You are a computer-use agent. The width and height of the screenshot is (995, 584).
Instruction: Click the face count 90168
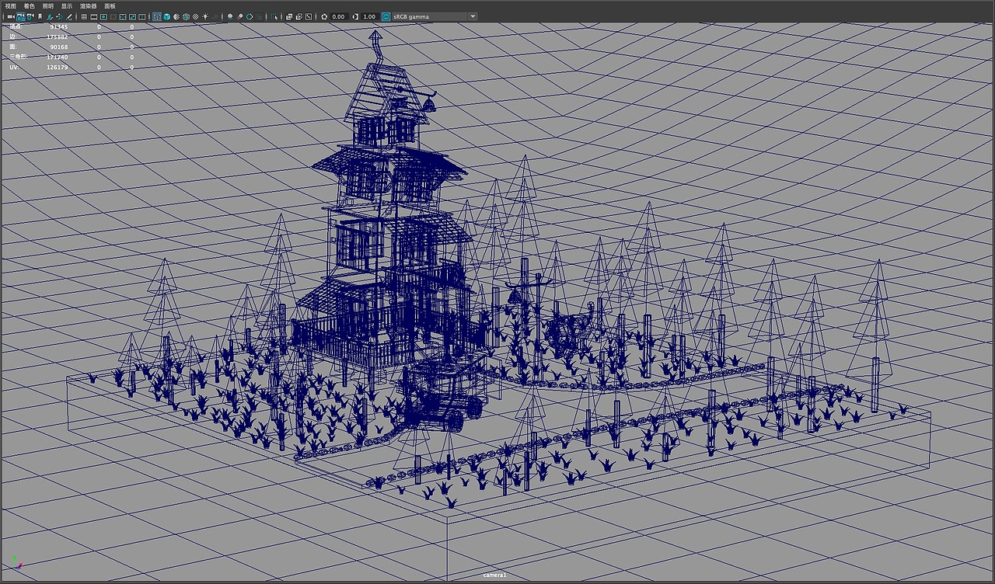pyautogui.click(x=59, y=47)
